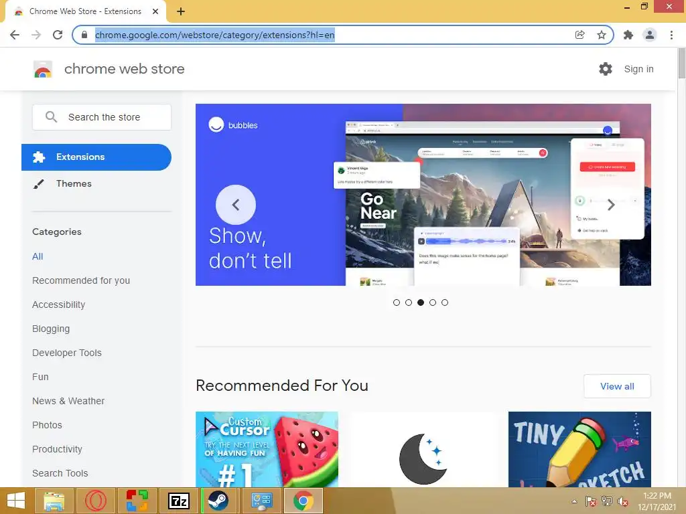Select the third carousel dot
Image resolution: width=686 pixels, height=514 pixels.
[421, 303]
